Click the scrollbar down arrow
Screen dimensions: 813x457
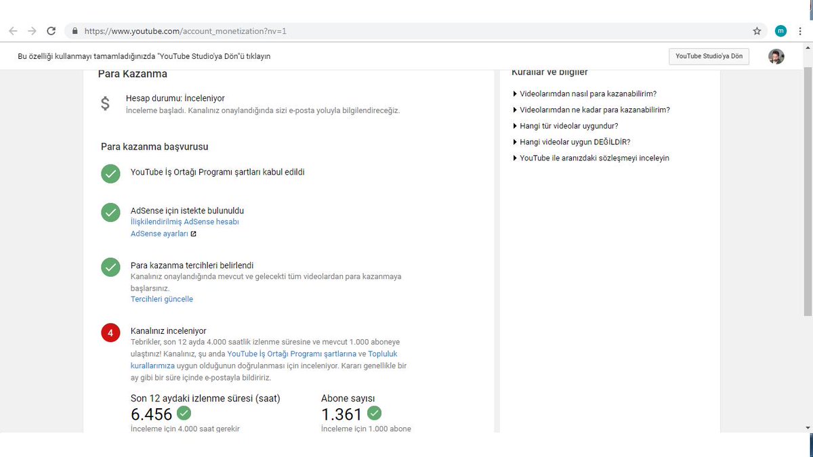click(x=808, y=427)
